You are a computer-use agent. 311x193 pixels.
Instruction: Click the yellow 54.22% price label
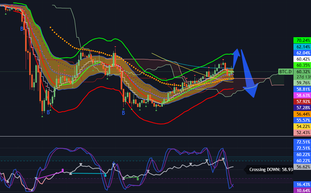point(302,126)
